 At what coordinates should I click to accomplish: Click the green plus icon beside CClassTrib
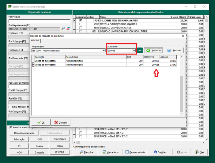point(140,51)
